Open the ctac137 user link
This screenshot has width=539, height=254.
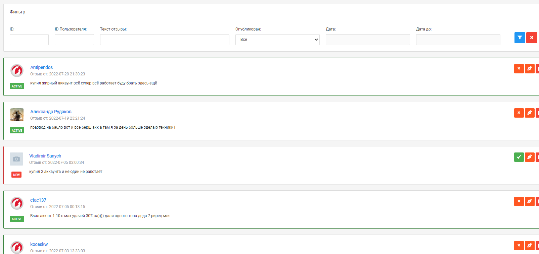click(x=38, y=200)
